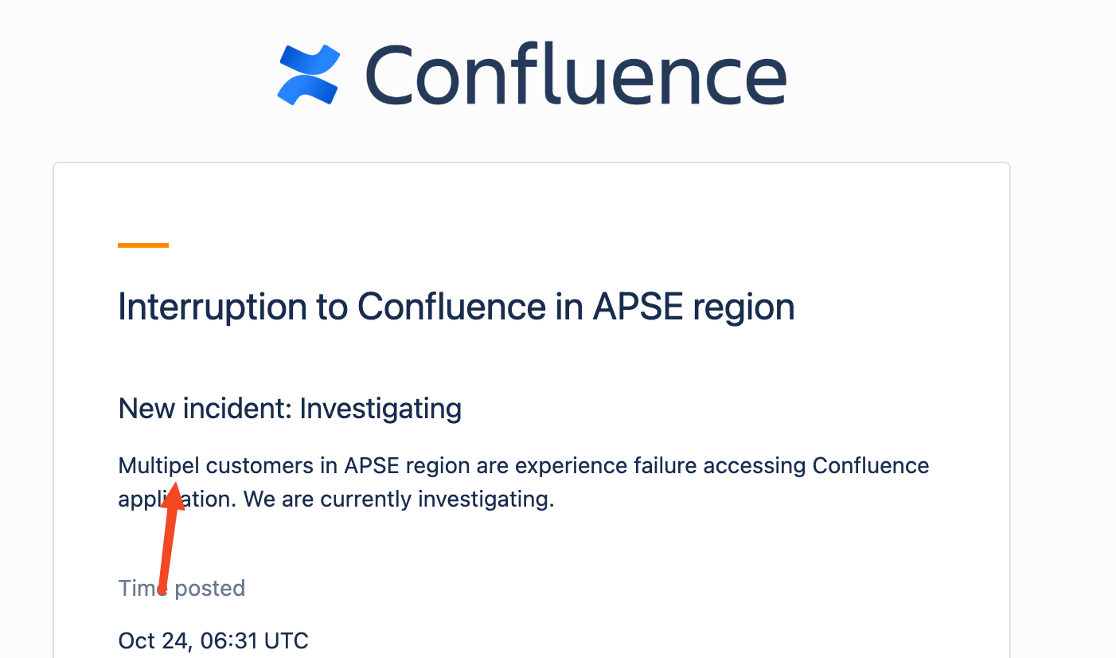Click the red arrow annotation
The width and height of the screenshot is (1116, 658).
click(169, 534)
